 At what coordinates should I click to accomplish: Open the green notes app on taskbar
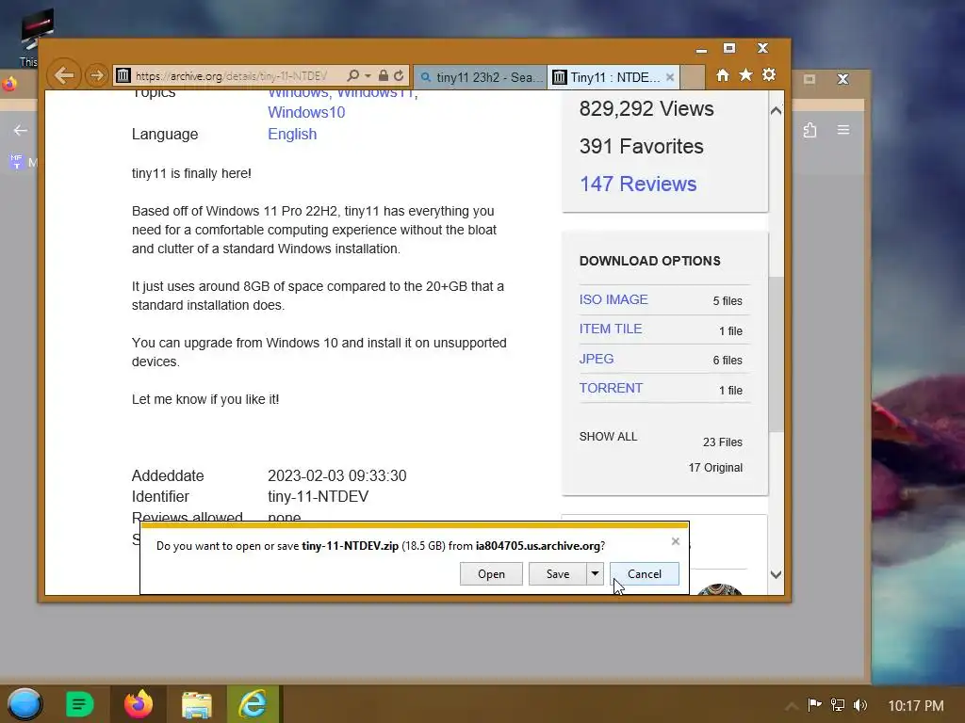tap(79, 704)
